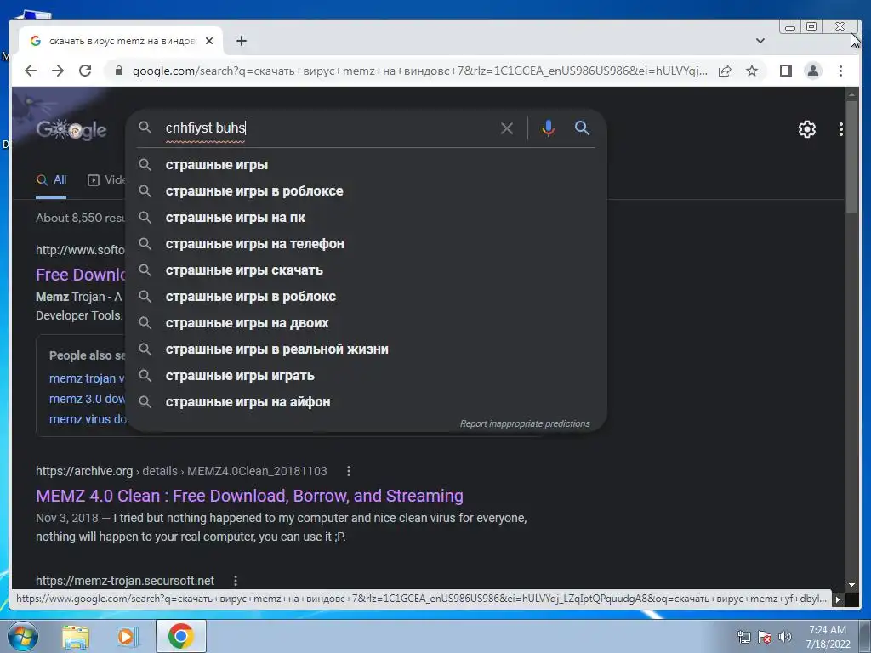871x653 pixels.
Task: Activate the скачать вирус memz browser tab
Action: [121, 41]
